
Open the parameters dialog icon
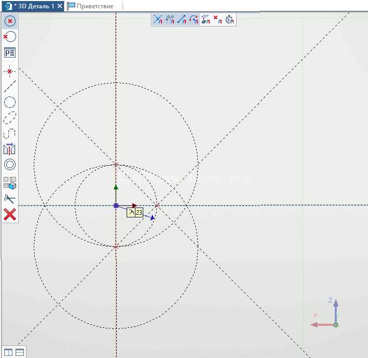[10, 52]
